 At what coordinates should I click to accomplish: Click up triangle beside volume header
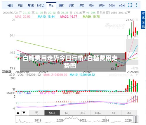(131, 75)
